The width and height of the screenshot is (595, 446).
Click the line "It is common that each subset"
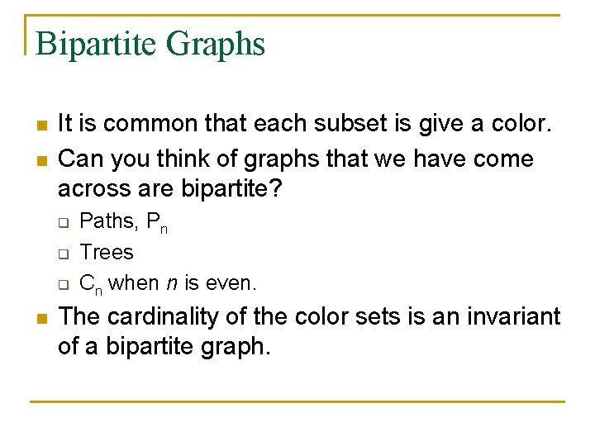click(304, 125)
